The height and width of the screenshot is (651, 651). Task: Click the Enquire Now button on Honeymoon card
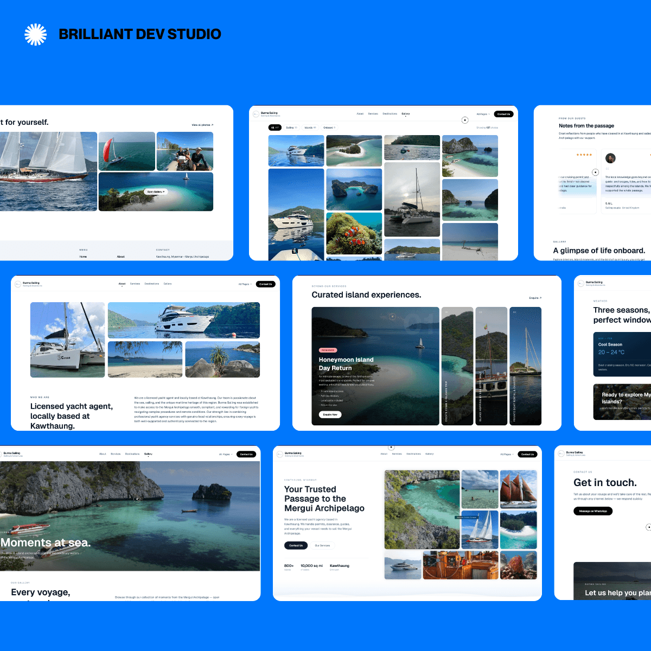point(330,414)
